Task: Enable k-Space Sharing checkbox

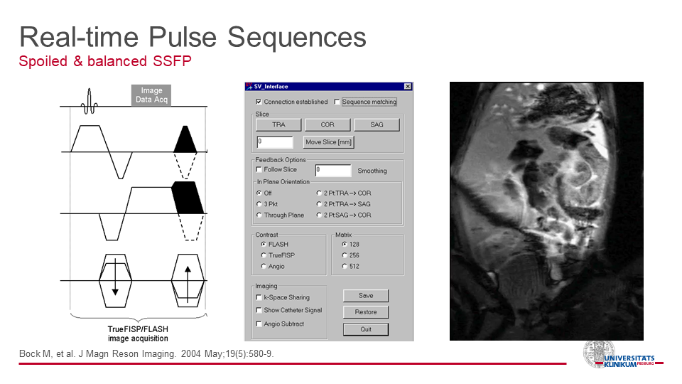Action: (x=259, y=297)
